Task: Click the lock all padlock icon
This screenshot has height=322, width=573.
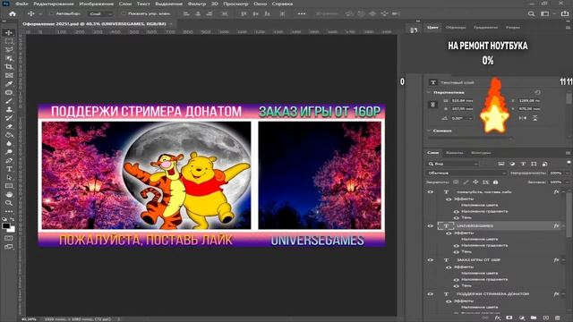Action: pos(495,182)
